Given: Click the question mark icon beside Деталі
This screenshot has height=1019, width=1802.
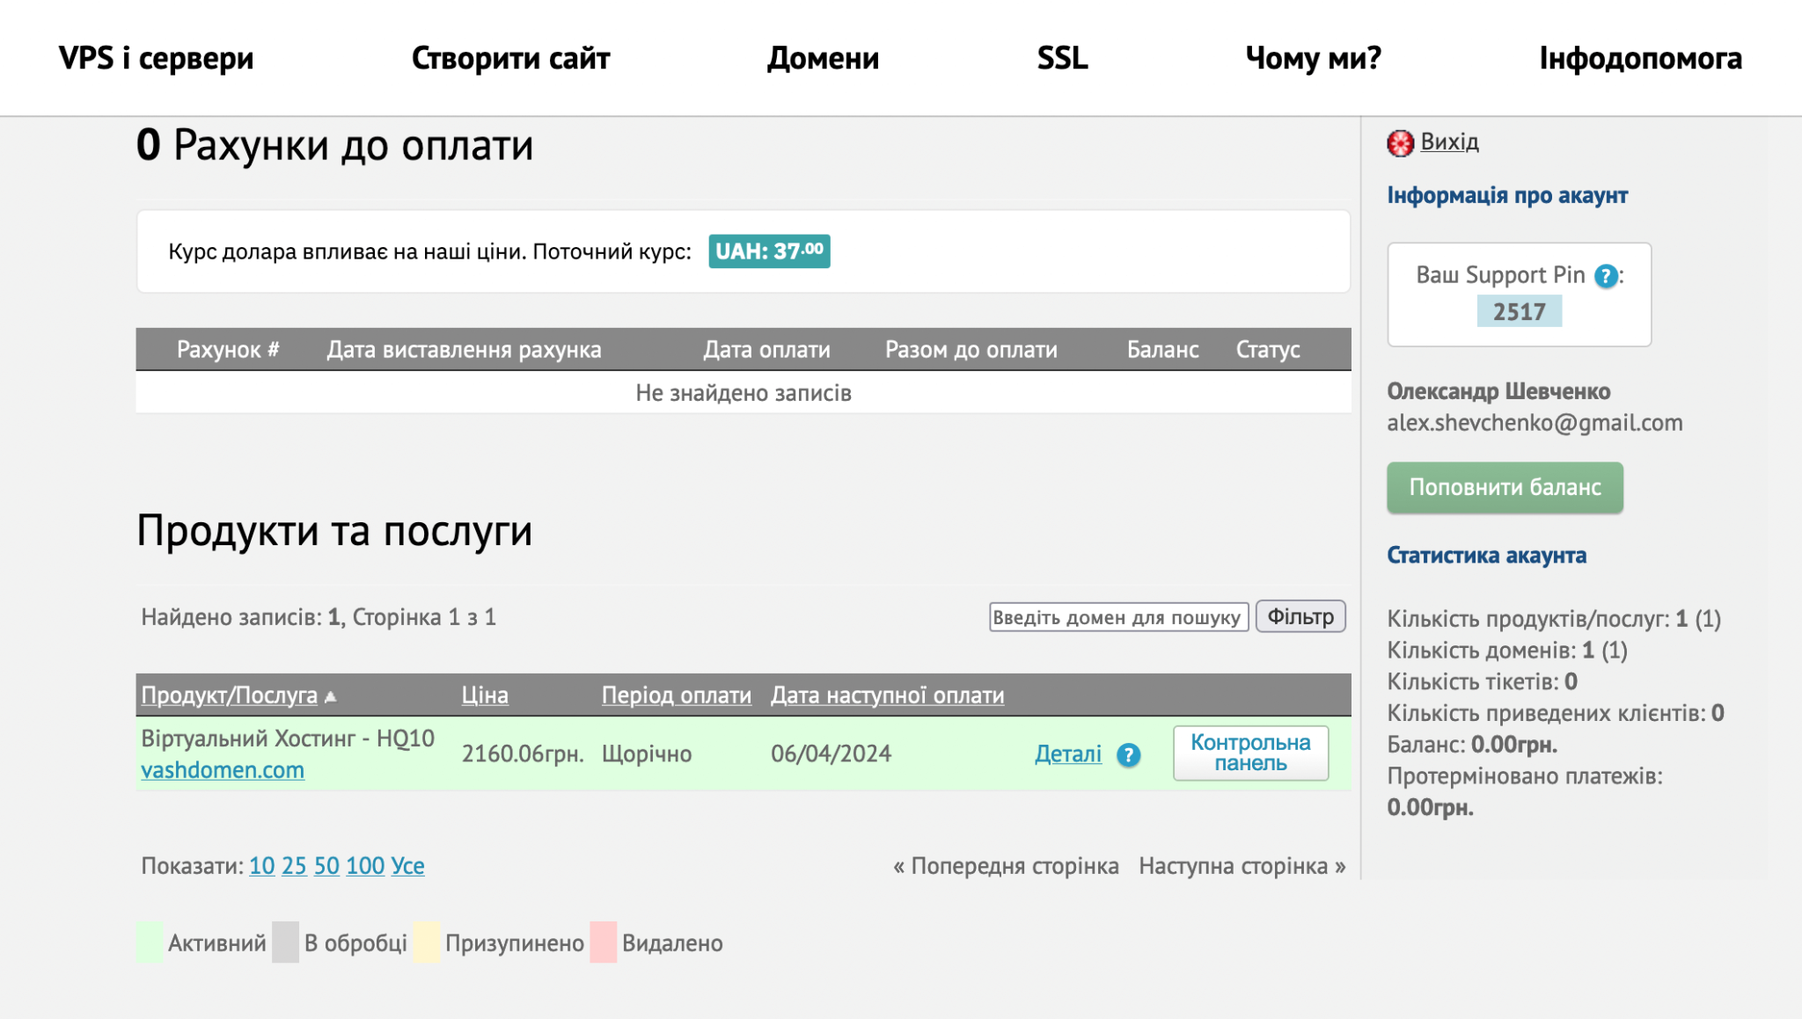Looking at the screenshot, I should pyautogui.click(x=1129, y=754).
